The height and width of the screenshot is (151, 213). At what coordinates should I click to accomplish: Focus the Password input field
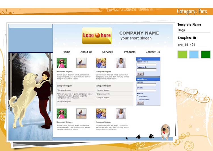(x=146, y=70)
